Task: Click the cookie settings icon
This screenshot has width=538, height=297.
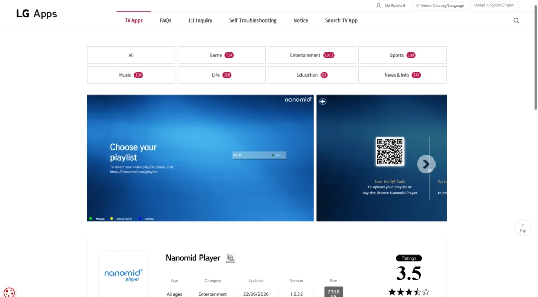Action: pos(9,292)
